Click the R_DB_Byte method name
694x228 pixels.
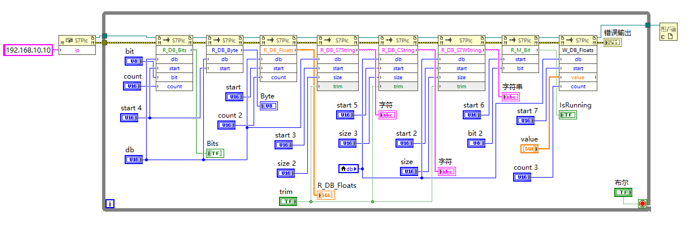click(225, 50)
